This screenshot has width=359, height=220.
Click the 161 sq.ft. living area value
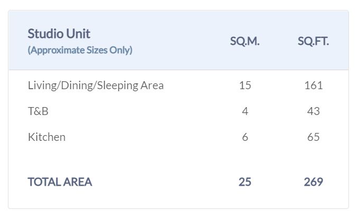pos(313,85)
